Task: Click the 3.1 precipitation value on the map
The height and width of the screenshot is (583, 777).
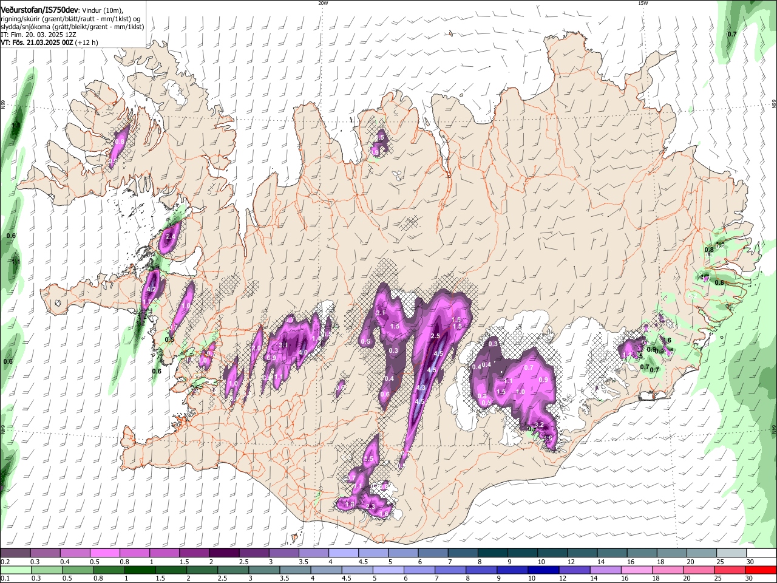Action: (x=283, y=346)
